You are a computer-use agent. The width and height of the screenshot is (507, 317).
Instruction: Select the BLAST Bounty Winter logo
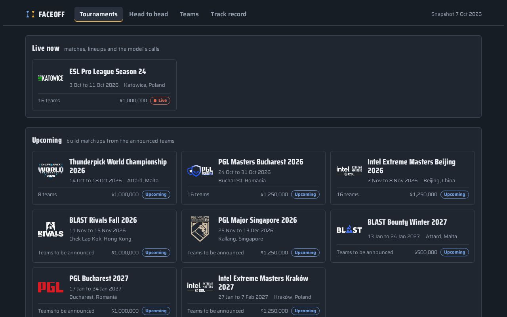pos(349,229)
